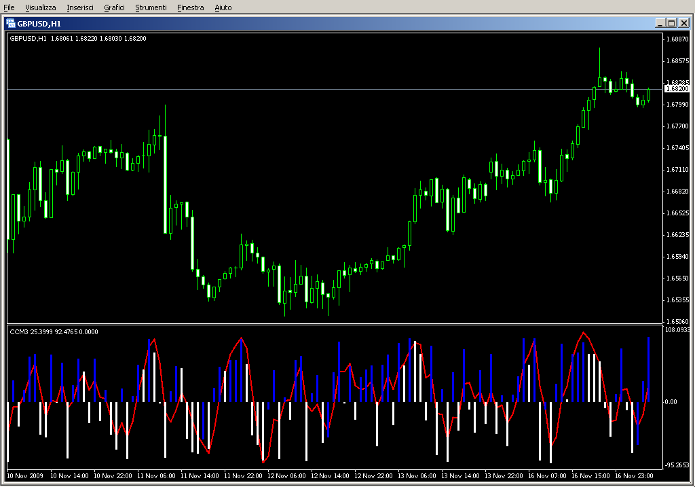Click the indicator scale value -95.2653
695x487 pixels.
(x=677, y=465)
